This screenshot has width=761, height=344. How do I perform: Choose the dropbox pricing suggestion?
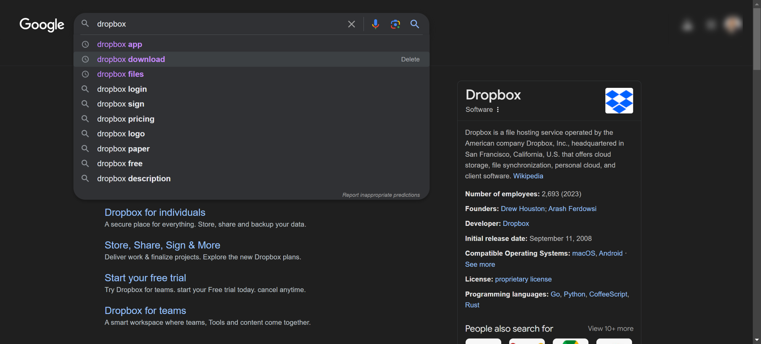(x=126, y=119)
